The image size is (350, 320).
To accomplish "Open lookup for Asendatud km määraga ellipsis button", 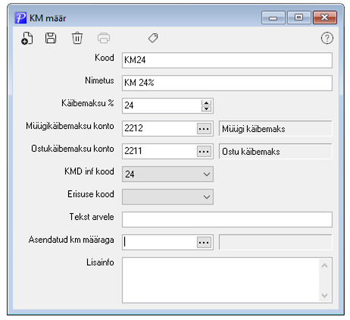I will click(x=204, y=243).
